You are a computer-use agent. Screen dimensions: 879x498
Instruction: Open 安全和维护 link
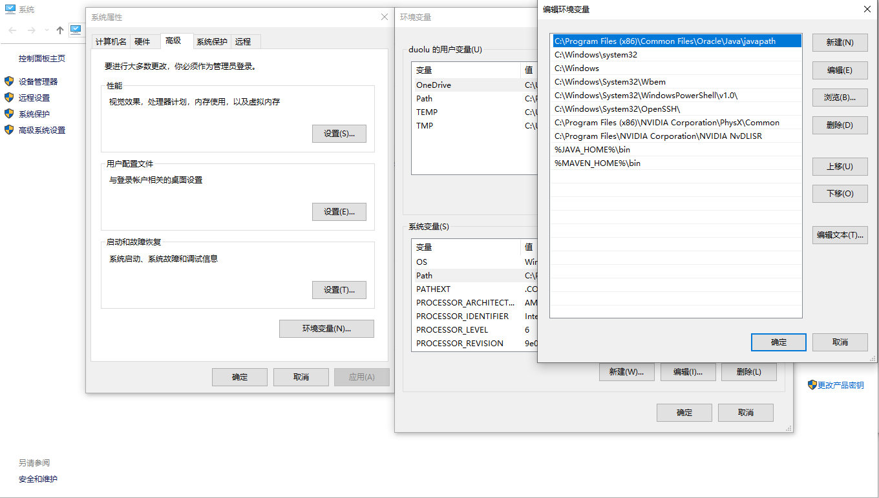38,479
